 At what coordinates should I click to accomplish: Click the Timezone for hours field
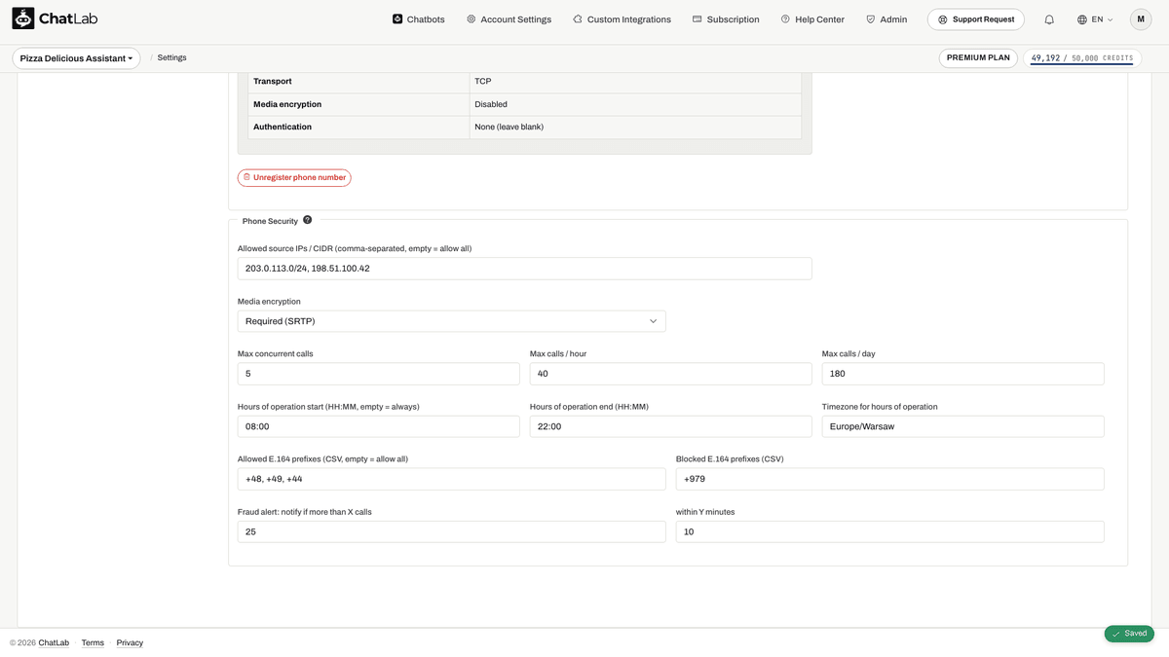point(963,426)
